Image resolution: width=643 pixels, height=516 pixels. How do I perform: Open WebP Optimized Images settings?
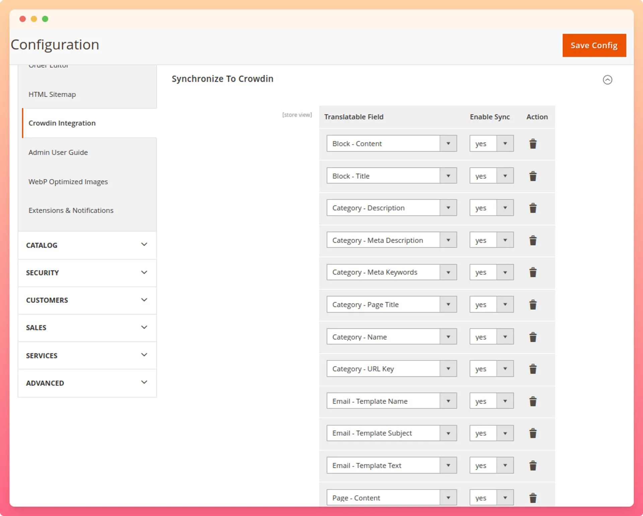pyautogui.click(x=68, y=182)
